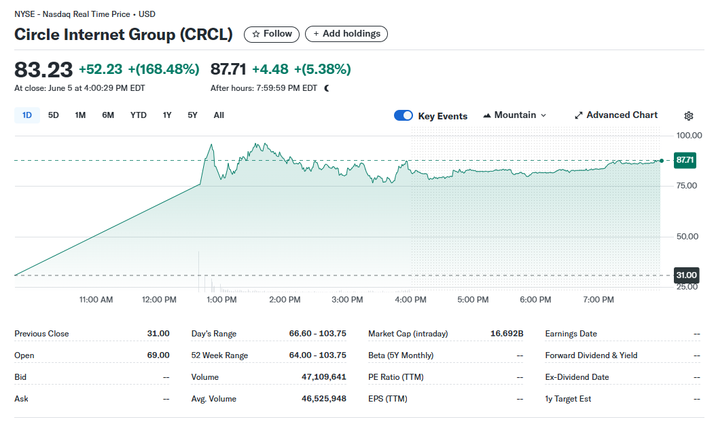
Task: Click the 1:00 PM axis label
Action: point(221,300)
